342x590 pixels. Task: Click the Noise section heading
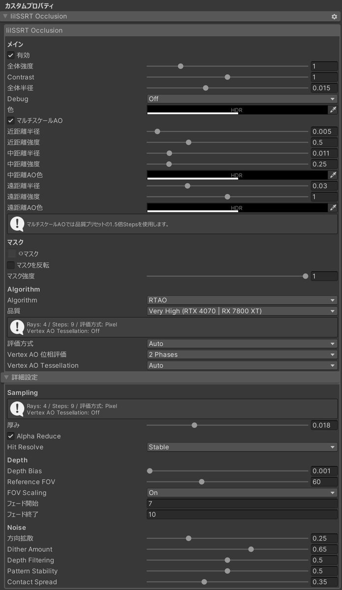pyautogui.click(x=17, y=528)
